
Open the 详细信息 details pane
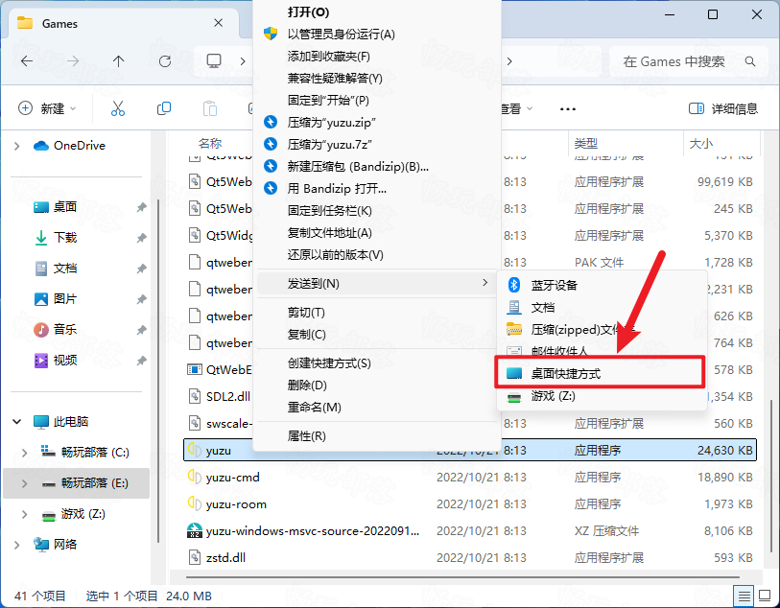pyautogui.click(x=722, y=108)
